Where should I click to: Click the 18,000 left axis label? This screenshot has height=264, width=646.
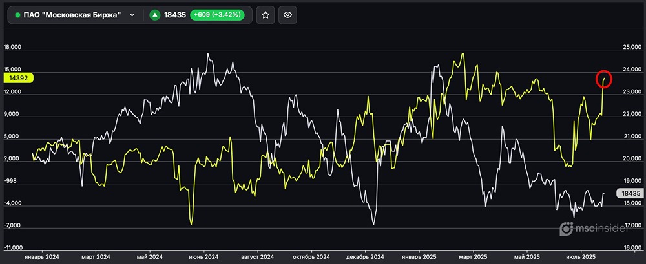[12, 48]
